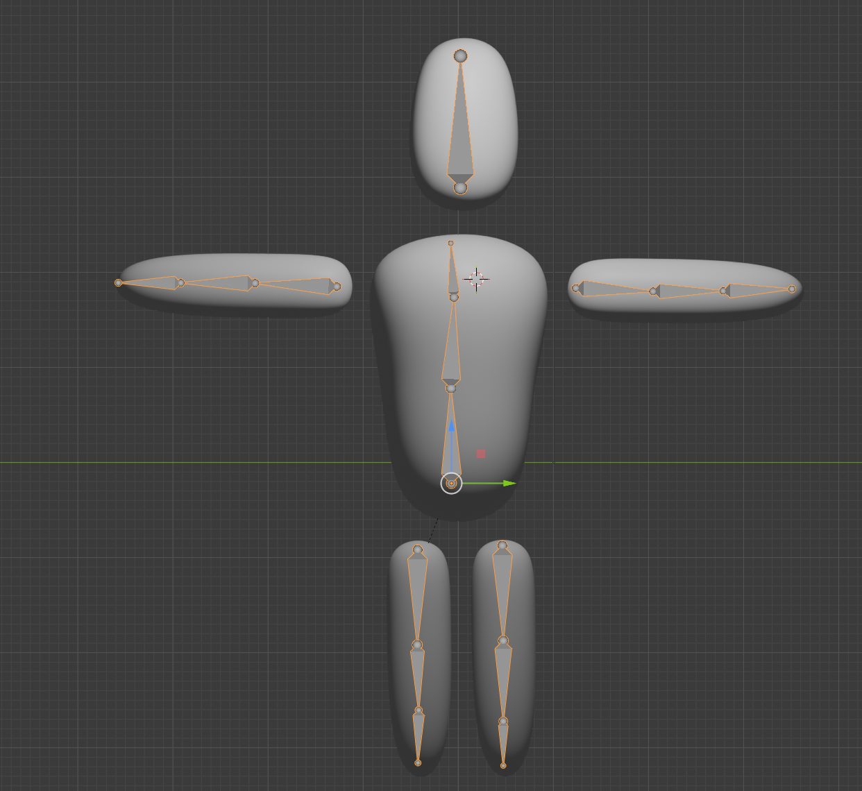Viewport: 862px width, 791px height.
Task: Click the joint between neck and upper spine bones
Action: 454,297
